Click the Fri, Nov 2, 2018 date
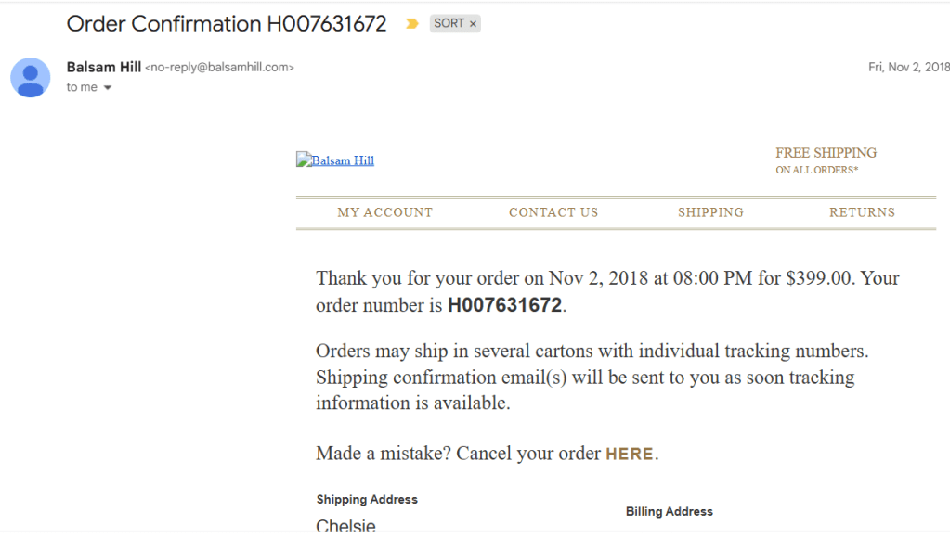Screen dimensions: 950x538 908,67
